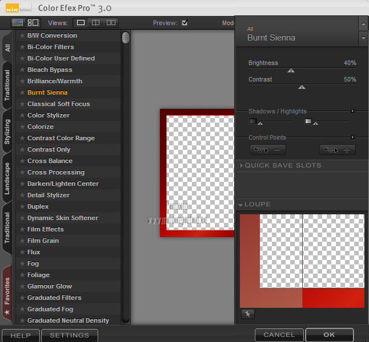The width and height of the screenshot is (369, 342).
Task: Click the HELP button
Action: 21,335
